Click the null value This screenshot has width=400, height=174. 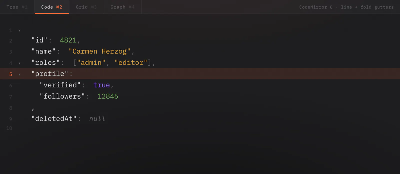[97, 118]
